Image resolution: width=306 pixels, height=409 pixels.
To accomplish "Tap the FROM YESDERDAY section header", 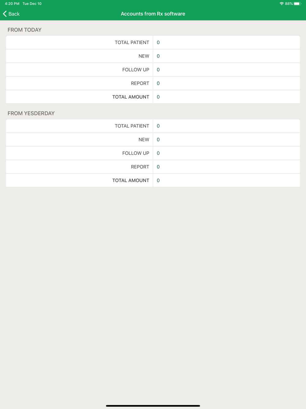I will 31,113.
